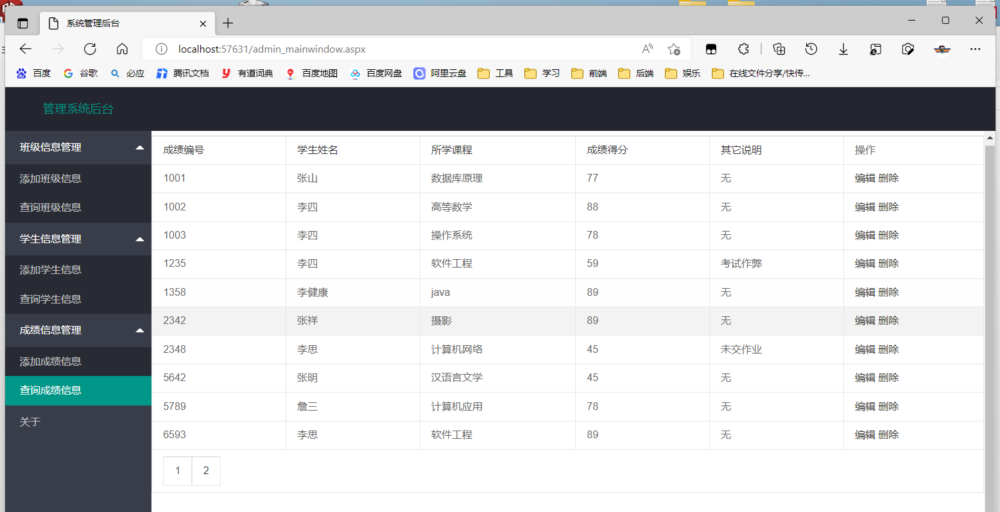Screen dimensions: 1000x512
Task: Open browser profile avatar icon
Action: [x=942, y=49]
